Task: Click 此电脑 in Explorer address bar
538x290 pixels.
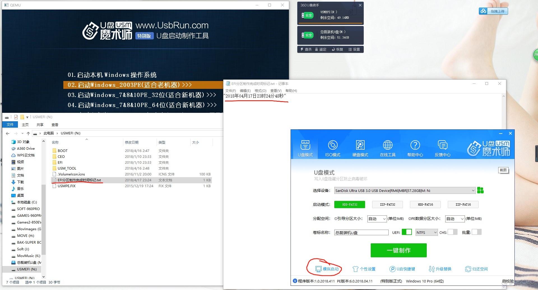Action: [49, 133]
